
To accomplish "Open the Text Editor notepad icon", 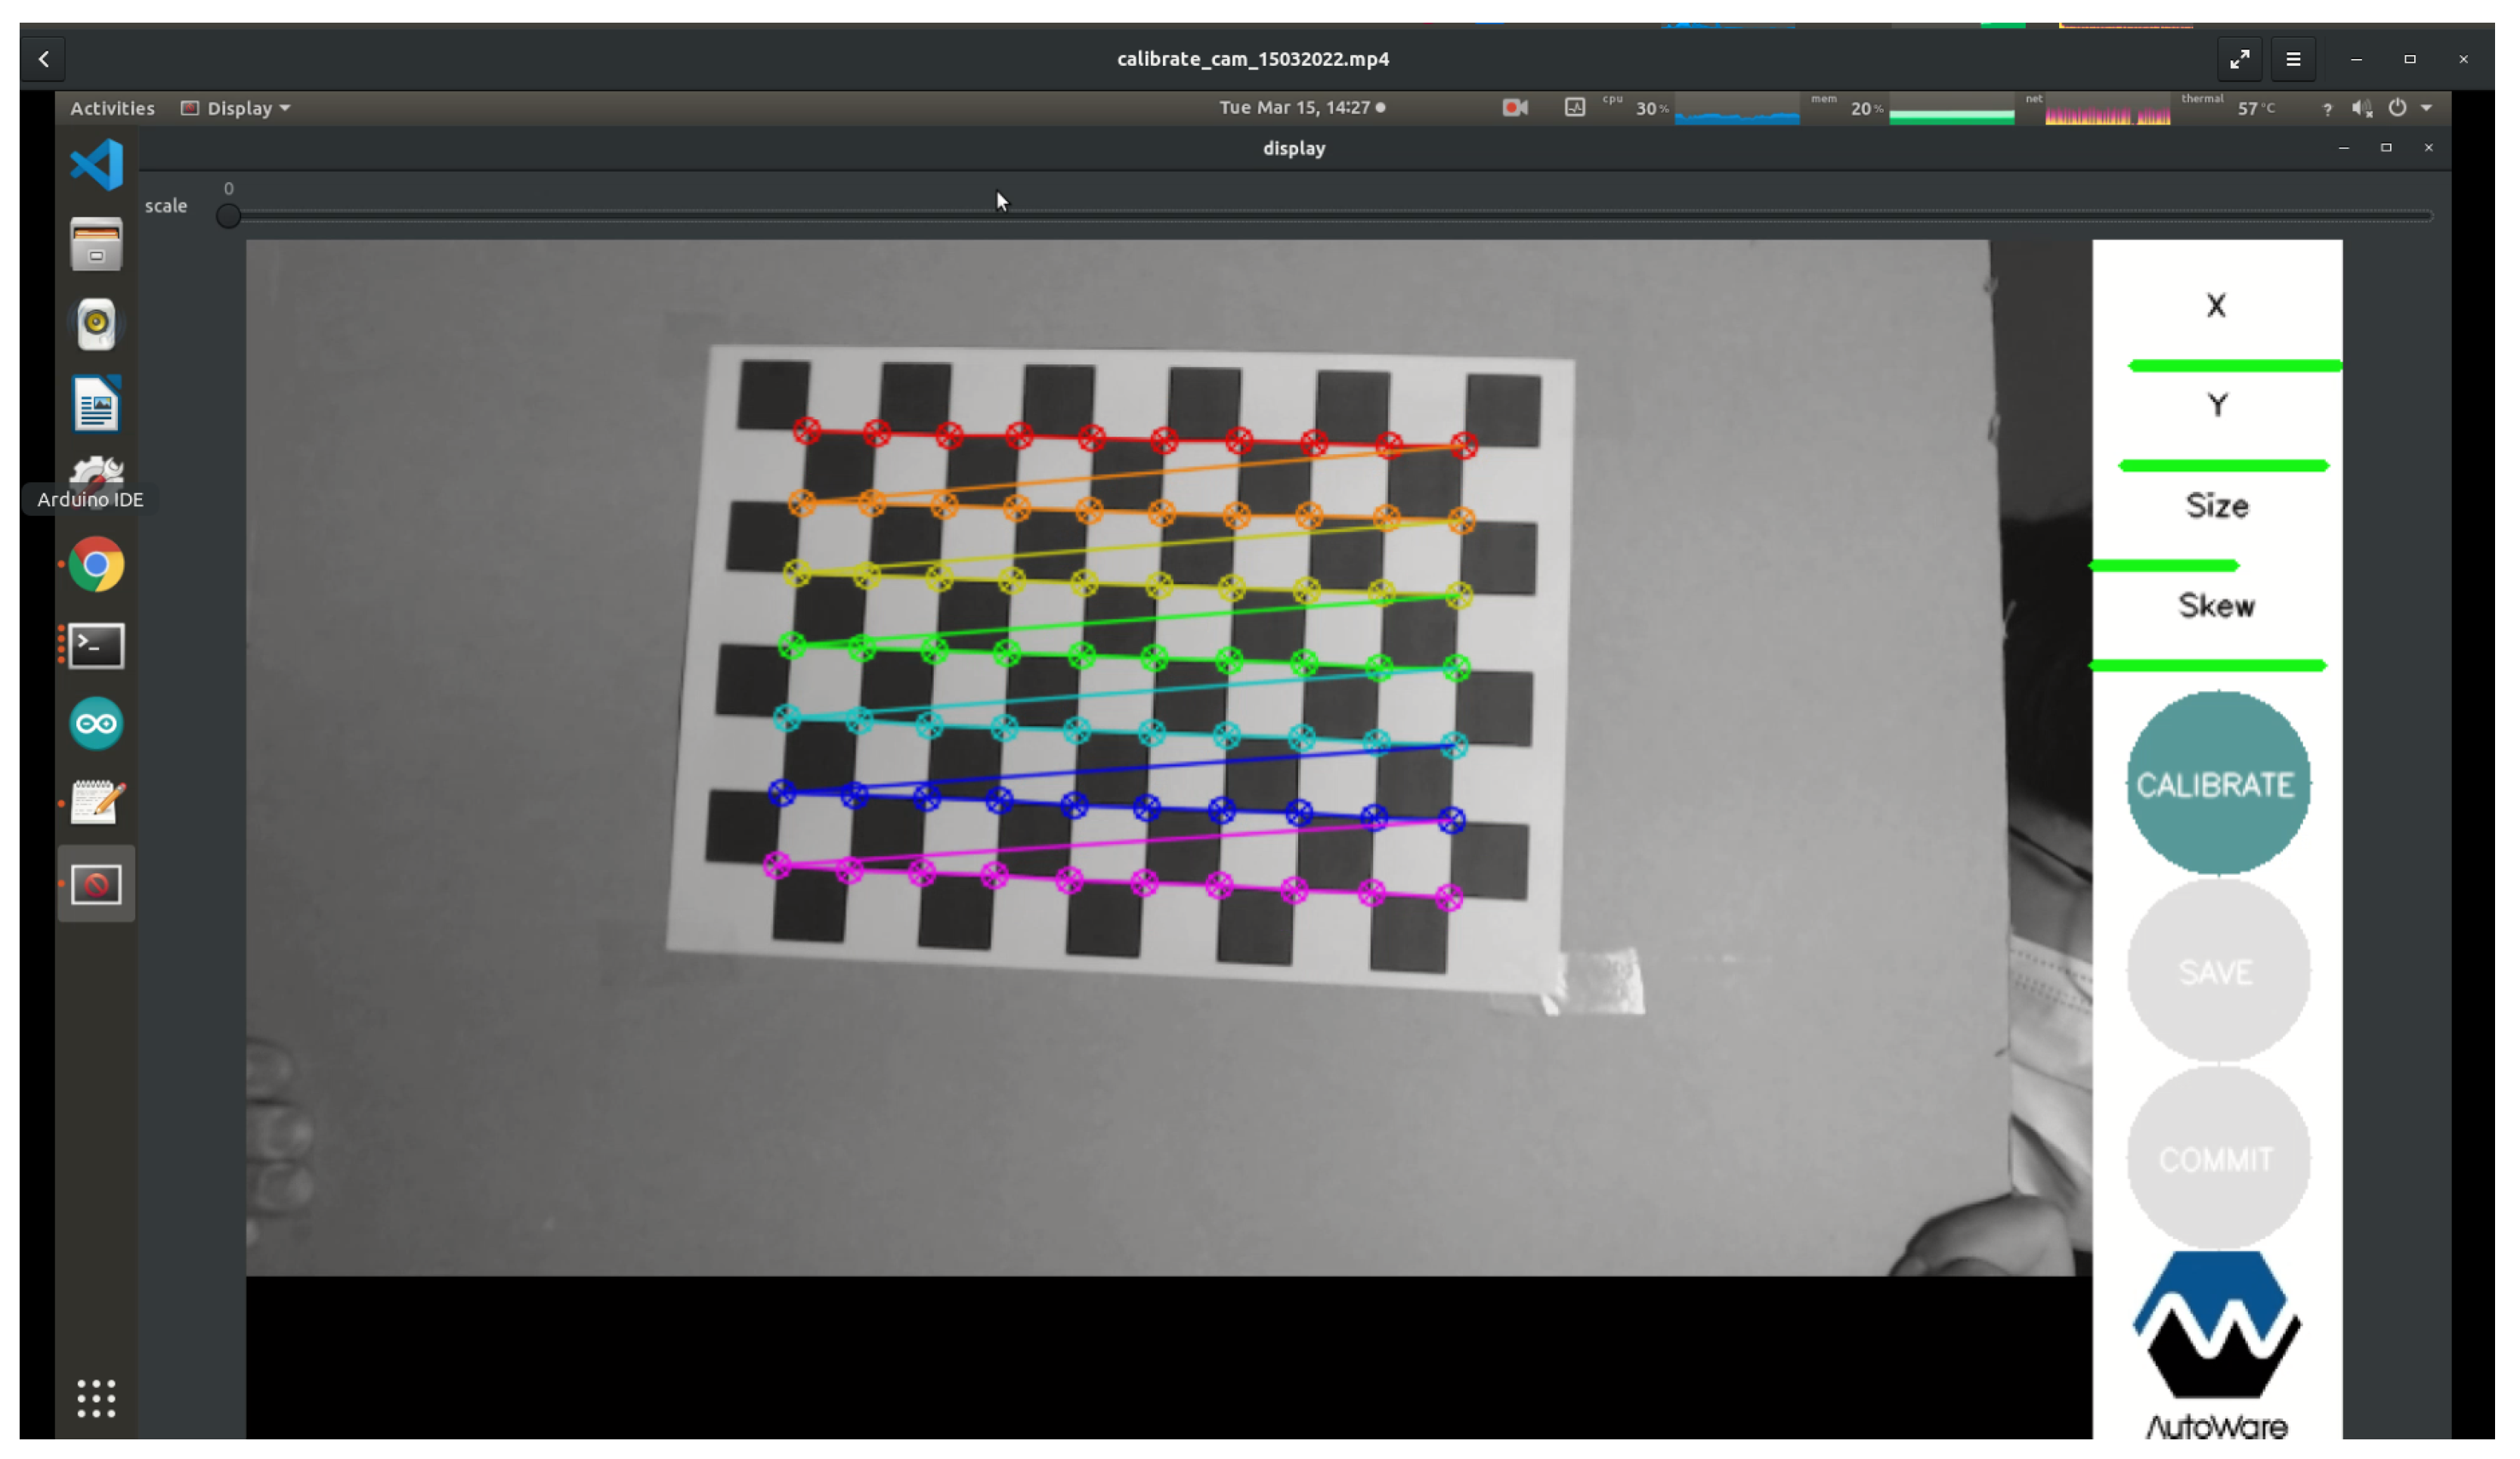I will (x=96, y=803).
